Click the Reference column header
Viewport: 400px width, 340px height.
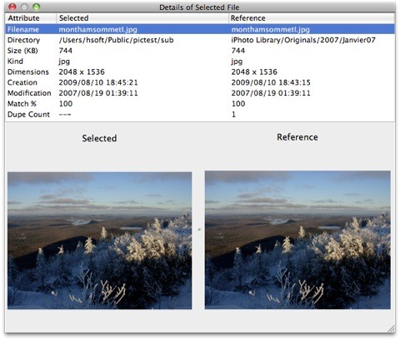pos(312,18)
